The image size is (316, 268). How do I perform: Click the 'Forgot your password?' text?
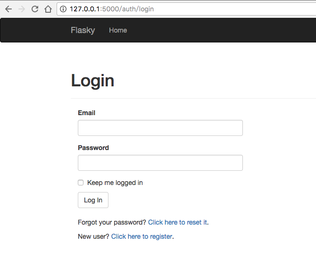[112, 222]
